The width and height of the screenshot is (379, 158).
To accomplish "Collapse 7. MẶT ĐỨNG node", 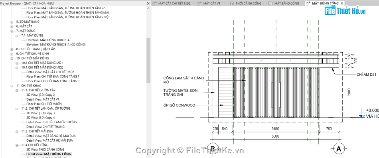I will (x=12, y=31).
